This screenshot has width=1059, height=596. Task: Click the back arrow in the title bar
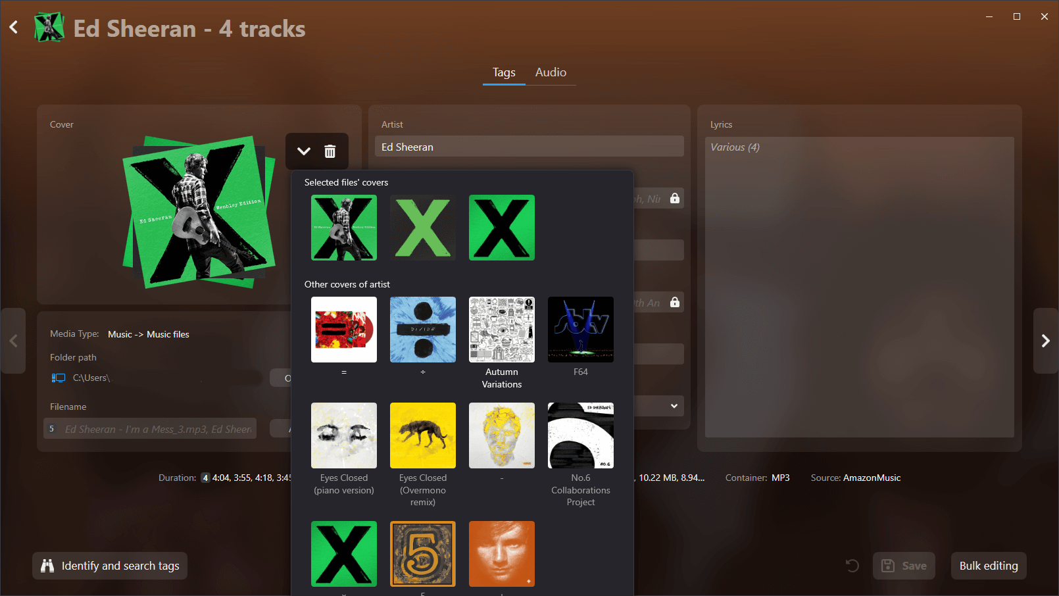(x=13, y=26)
